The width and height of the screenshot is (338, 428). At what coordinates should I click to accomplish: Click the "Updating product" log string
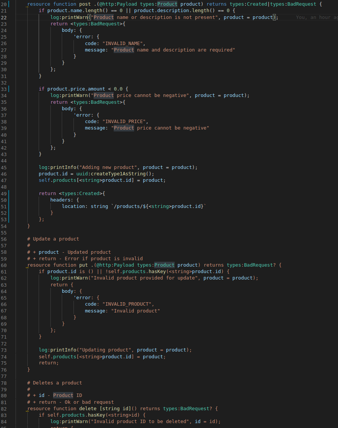point(105,350)
